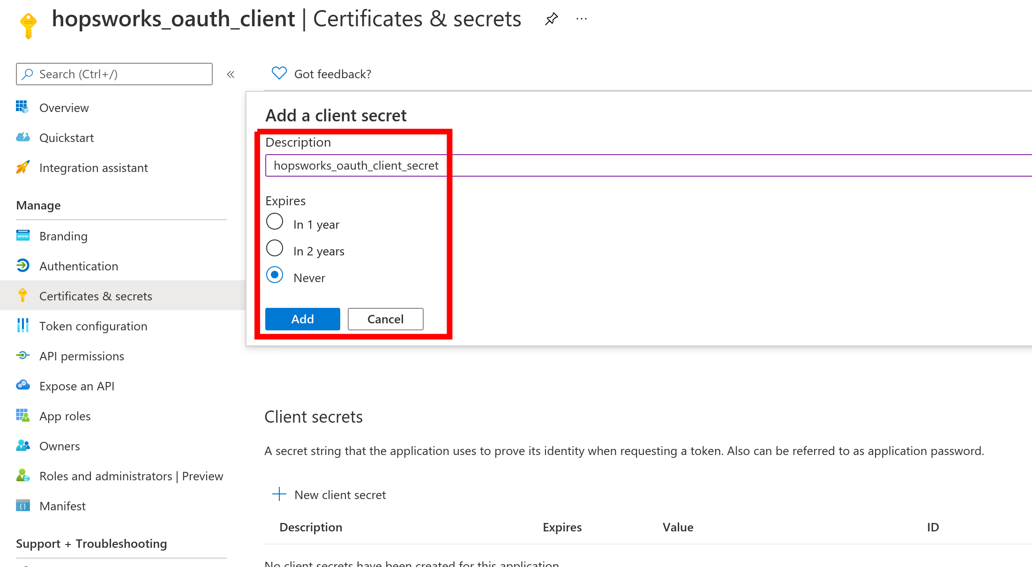Click the Manifest icon in sidebar
The image size is (1032, 567).
pyautogui.click(x=22, y=506)
